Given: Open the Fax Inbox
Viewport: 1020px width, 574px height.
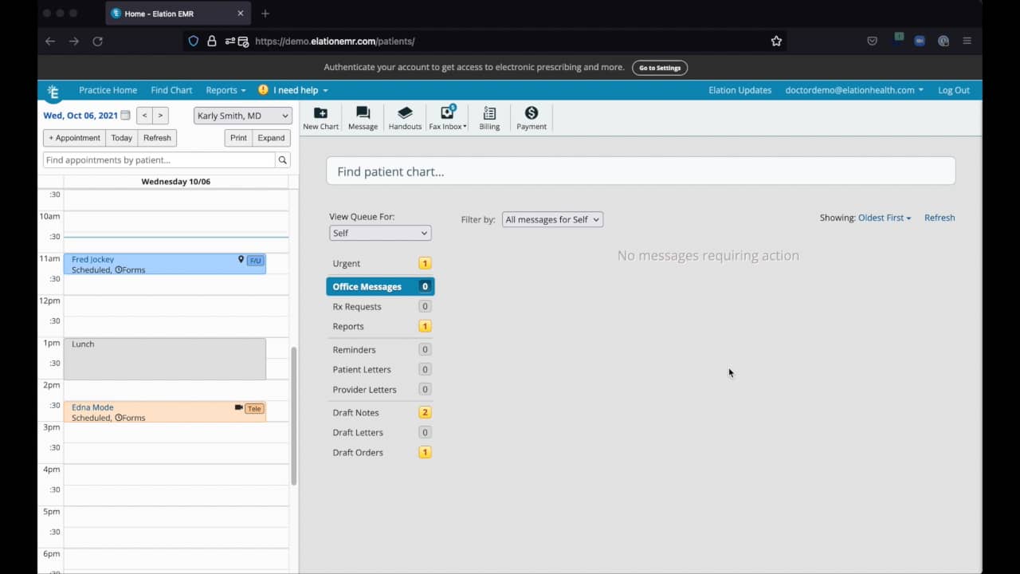Looking at the screenshot, I should point(448,118).
